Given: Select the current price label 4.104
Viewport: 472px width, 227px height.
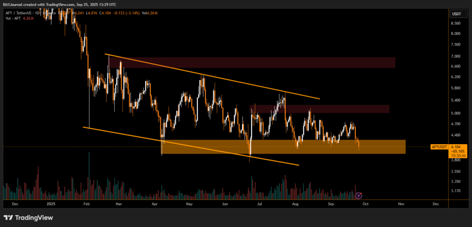Looking at the screenshot, I should [x=456, y=146].
